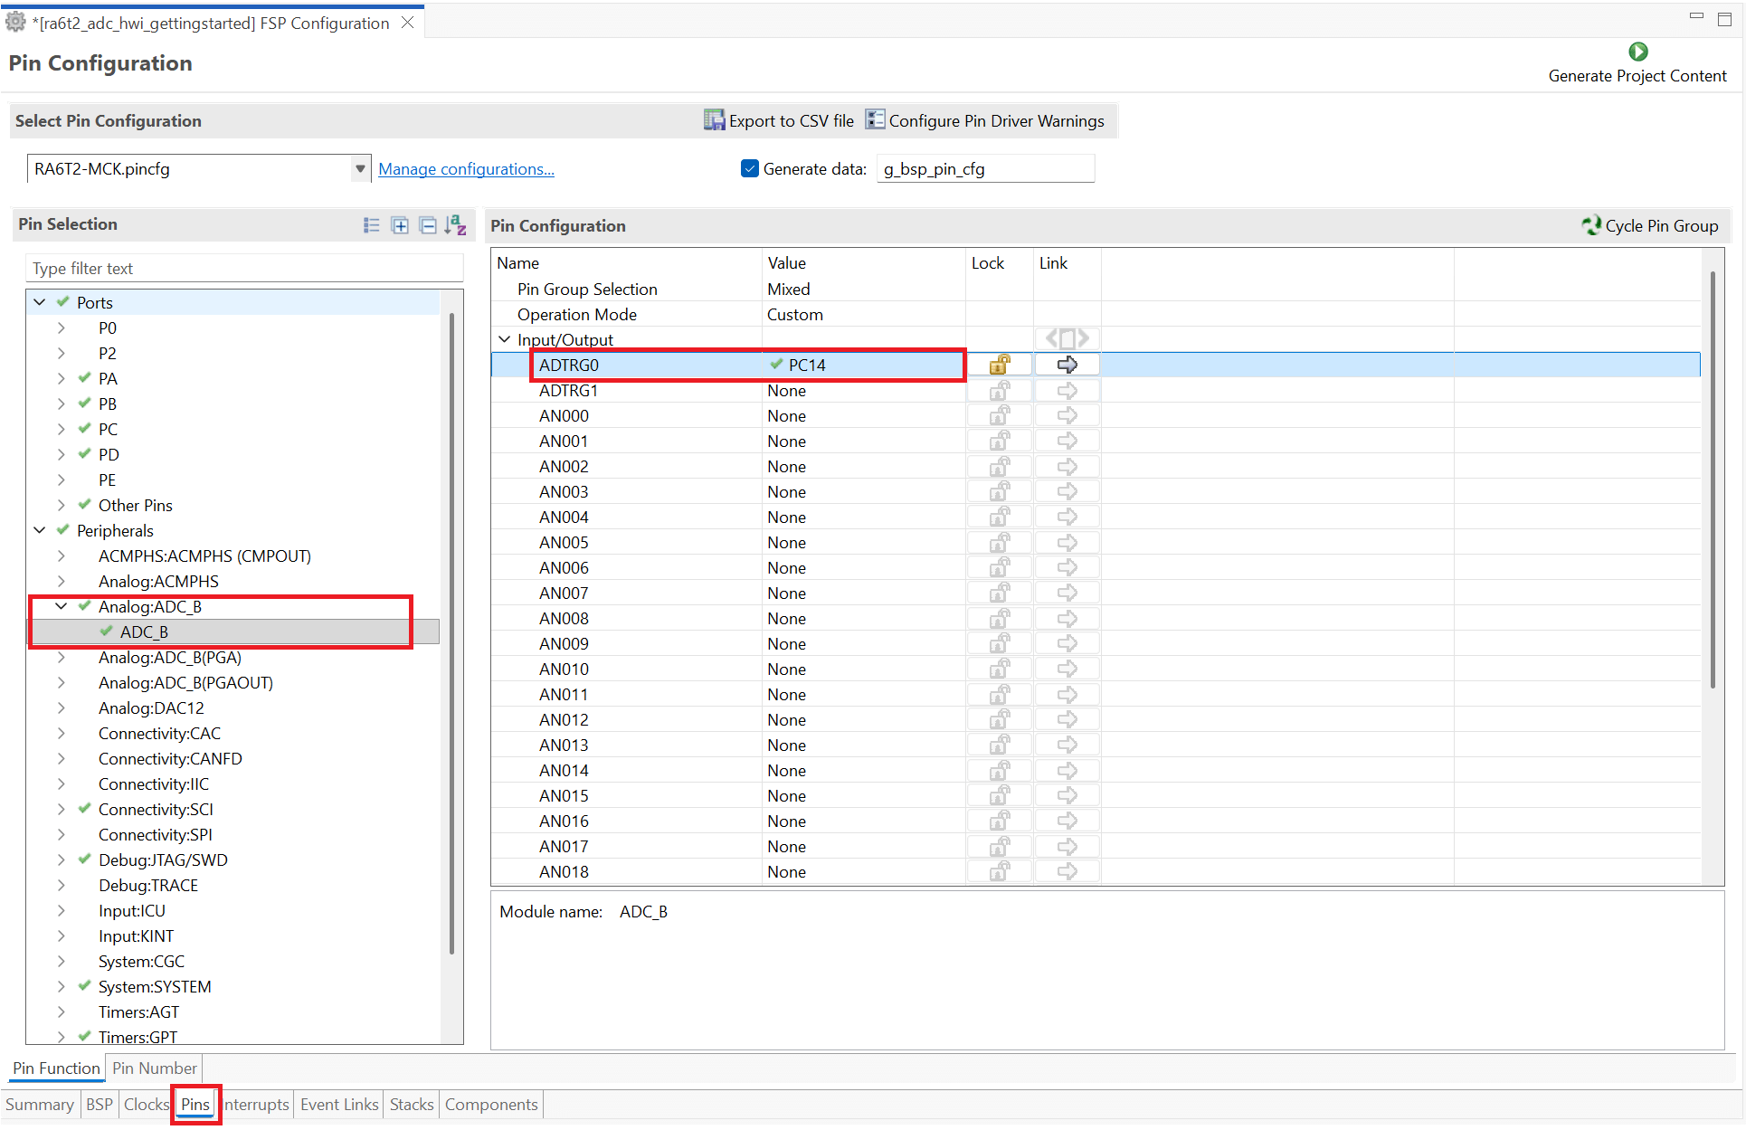The height and width of the screenshot is (1130, 1746).
Task: Click the Manage configurations link
Action: (466, 169)
